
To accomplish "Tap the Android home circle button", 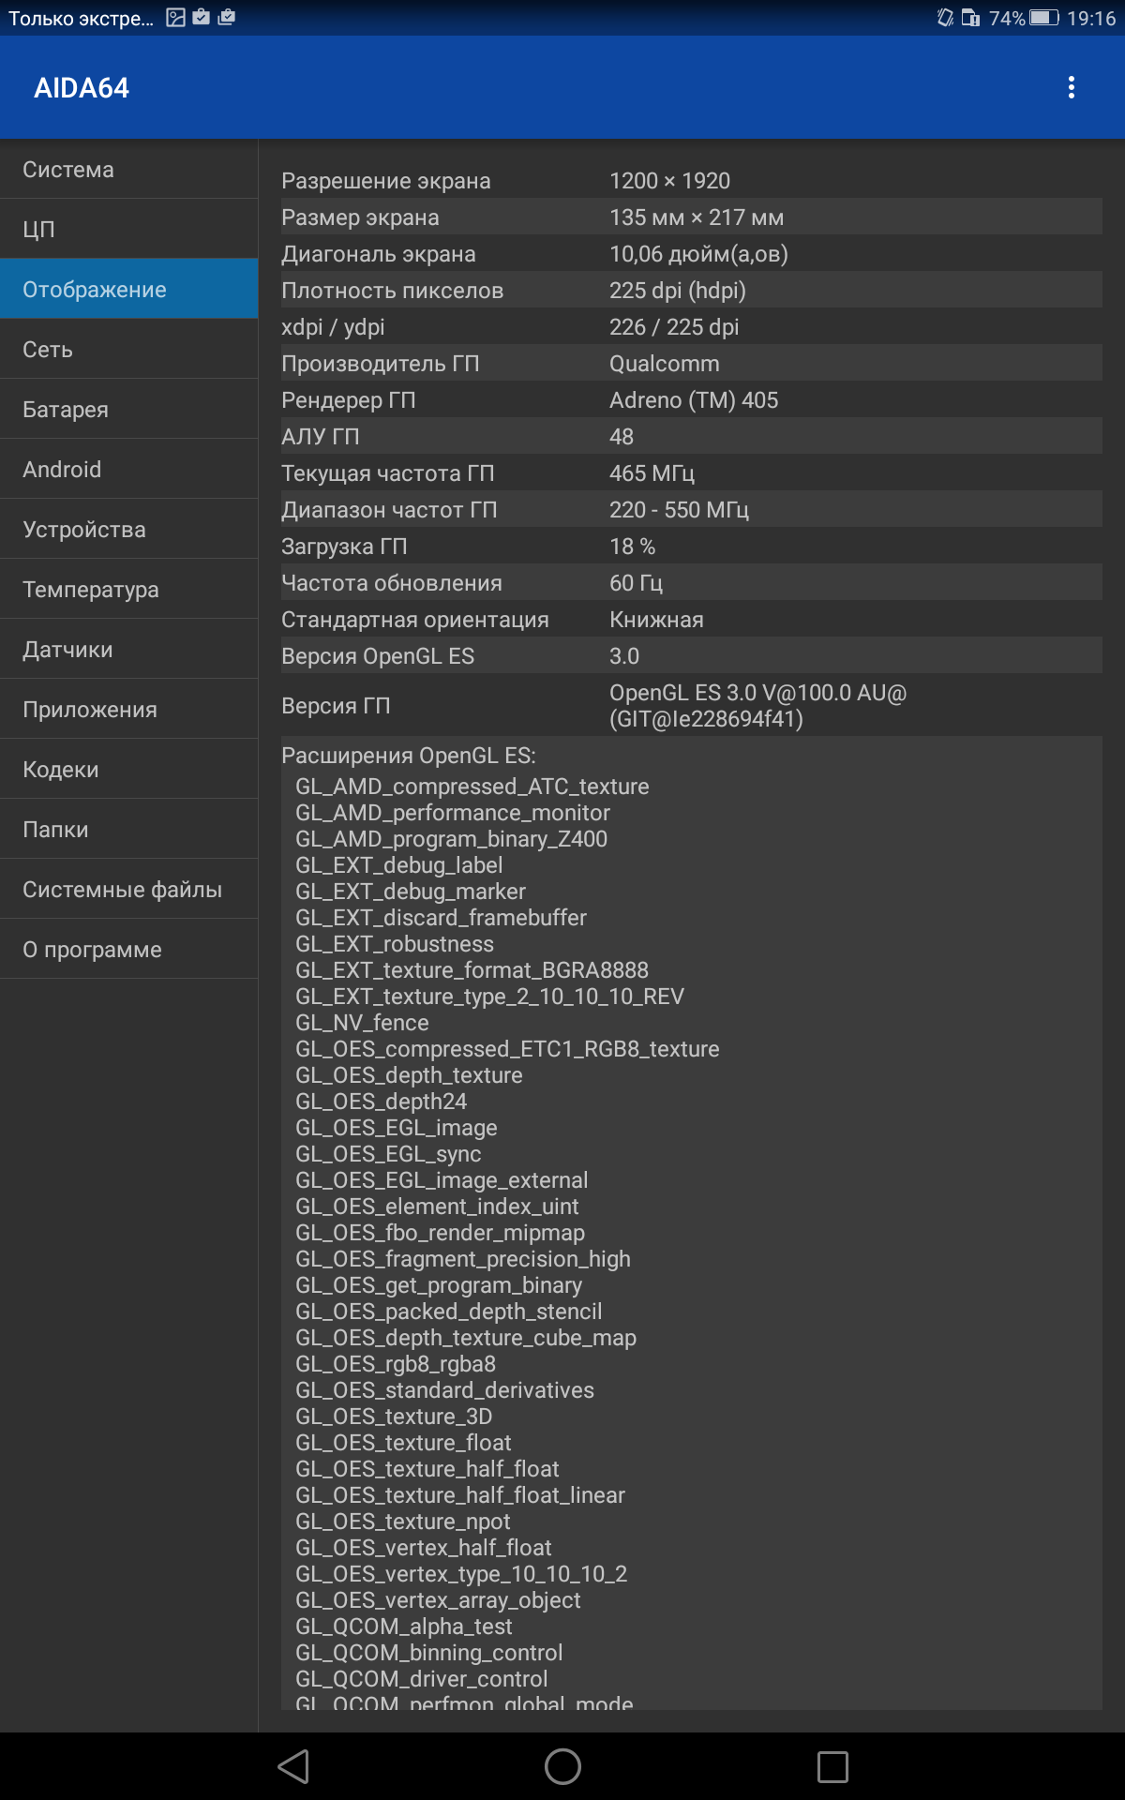I will point(562,1767).
